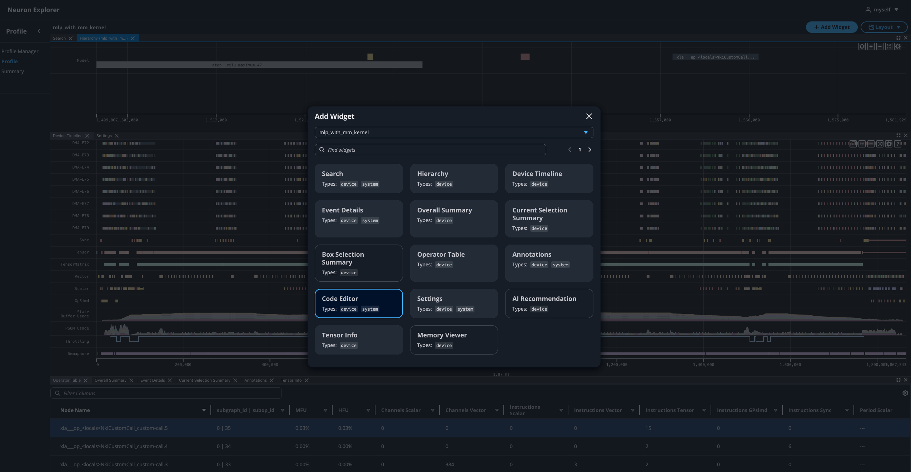Add the Device Timeline widget card

[549, 179]
